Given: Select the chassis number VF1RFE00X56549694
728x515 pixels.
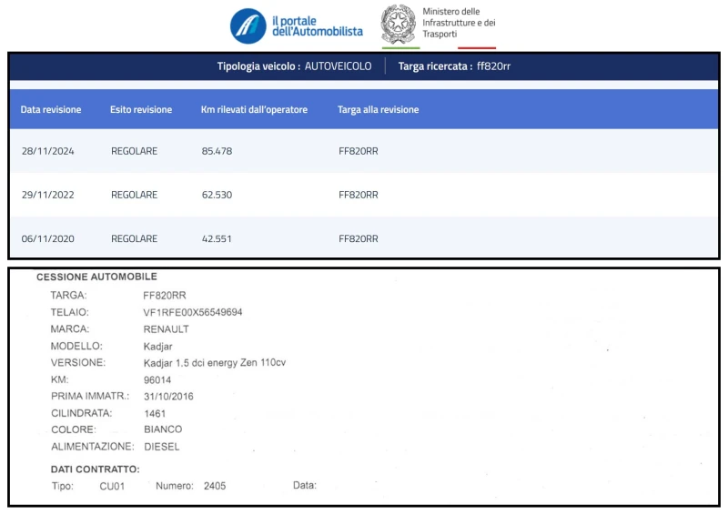Looking at the screenshot, I should coord(193,312).
